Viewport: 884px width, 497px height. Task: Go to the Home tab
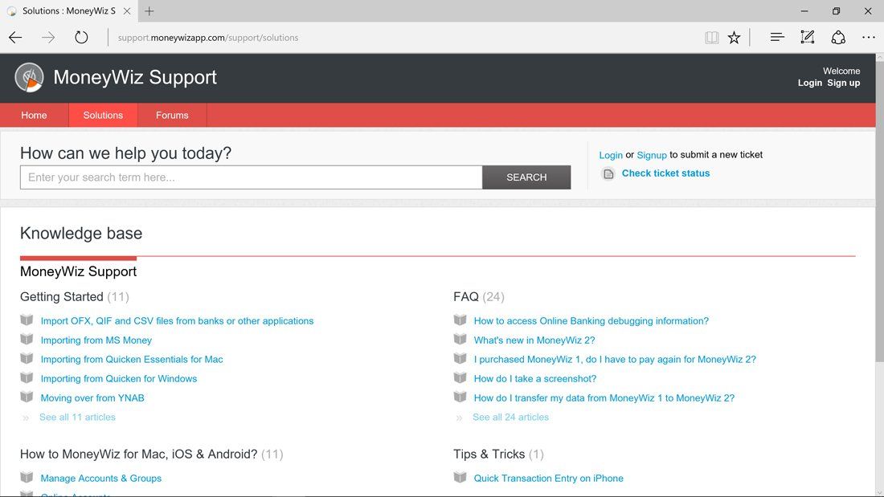[x=34, y=114]
